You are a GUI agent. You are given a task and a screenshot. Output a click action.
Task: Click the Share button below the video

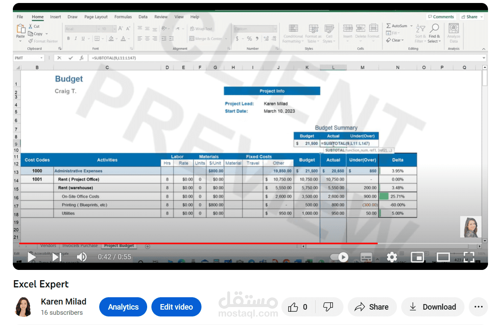[372, 307]
